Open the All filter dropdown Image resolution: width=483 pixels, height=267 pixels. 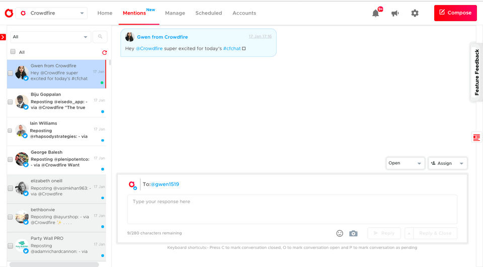[51, 37]
